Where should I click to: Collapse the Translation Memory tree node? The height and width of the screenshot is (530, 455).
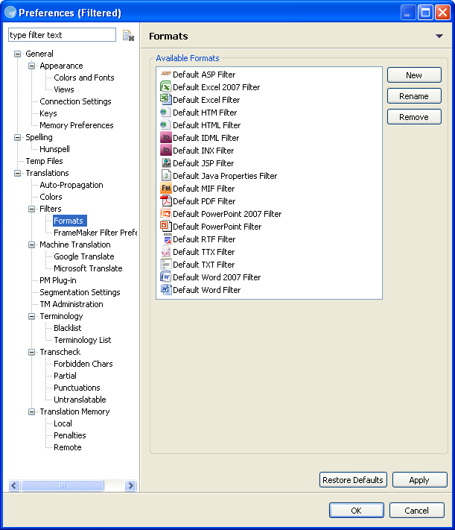[31, 411]
